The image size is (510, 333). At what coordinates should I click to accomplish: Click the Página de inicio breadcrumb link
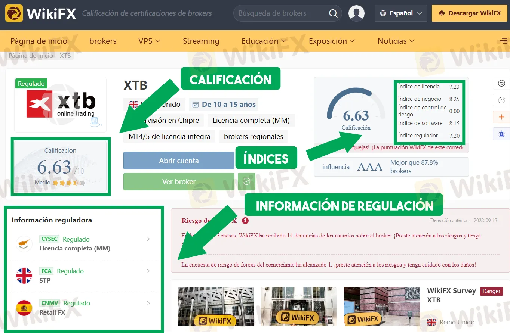pyautogui.click(x=31, y=56)
